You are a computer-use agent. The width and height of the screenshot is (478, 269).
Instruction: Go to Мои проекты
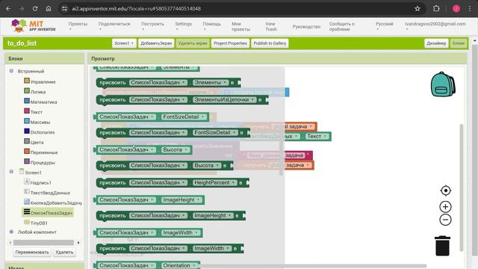240,27
